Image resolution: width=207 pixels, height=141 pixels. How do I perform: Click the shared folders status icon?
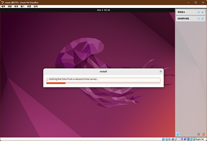click(x=179, y=139)
